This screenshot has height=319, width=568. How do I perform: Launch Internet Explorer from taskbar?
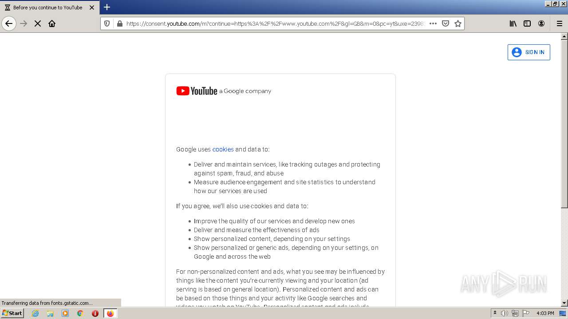coord(35,313)
